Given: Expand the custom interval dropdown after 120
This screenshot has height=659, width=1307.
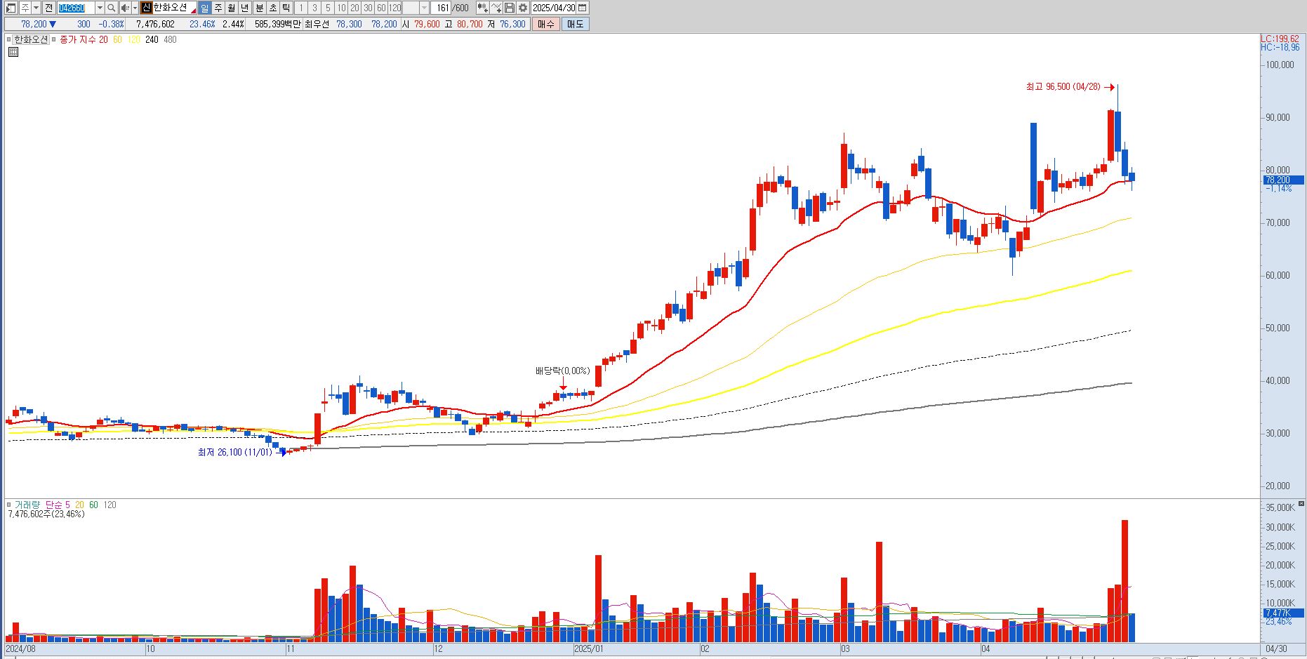Looking at the screenshot, I should click(x=424, y=8).
